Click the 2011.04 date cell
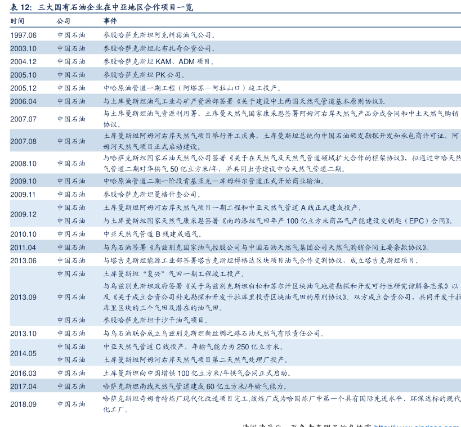The image size is (461, 427). [x=23, y=248]
